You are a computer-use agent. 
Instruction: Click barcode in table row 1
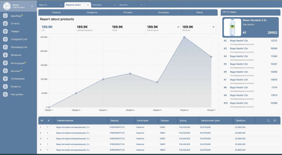(x=117, y=127)
